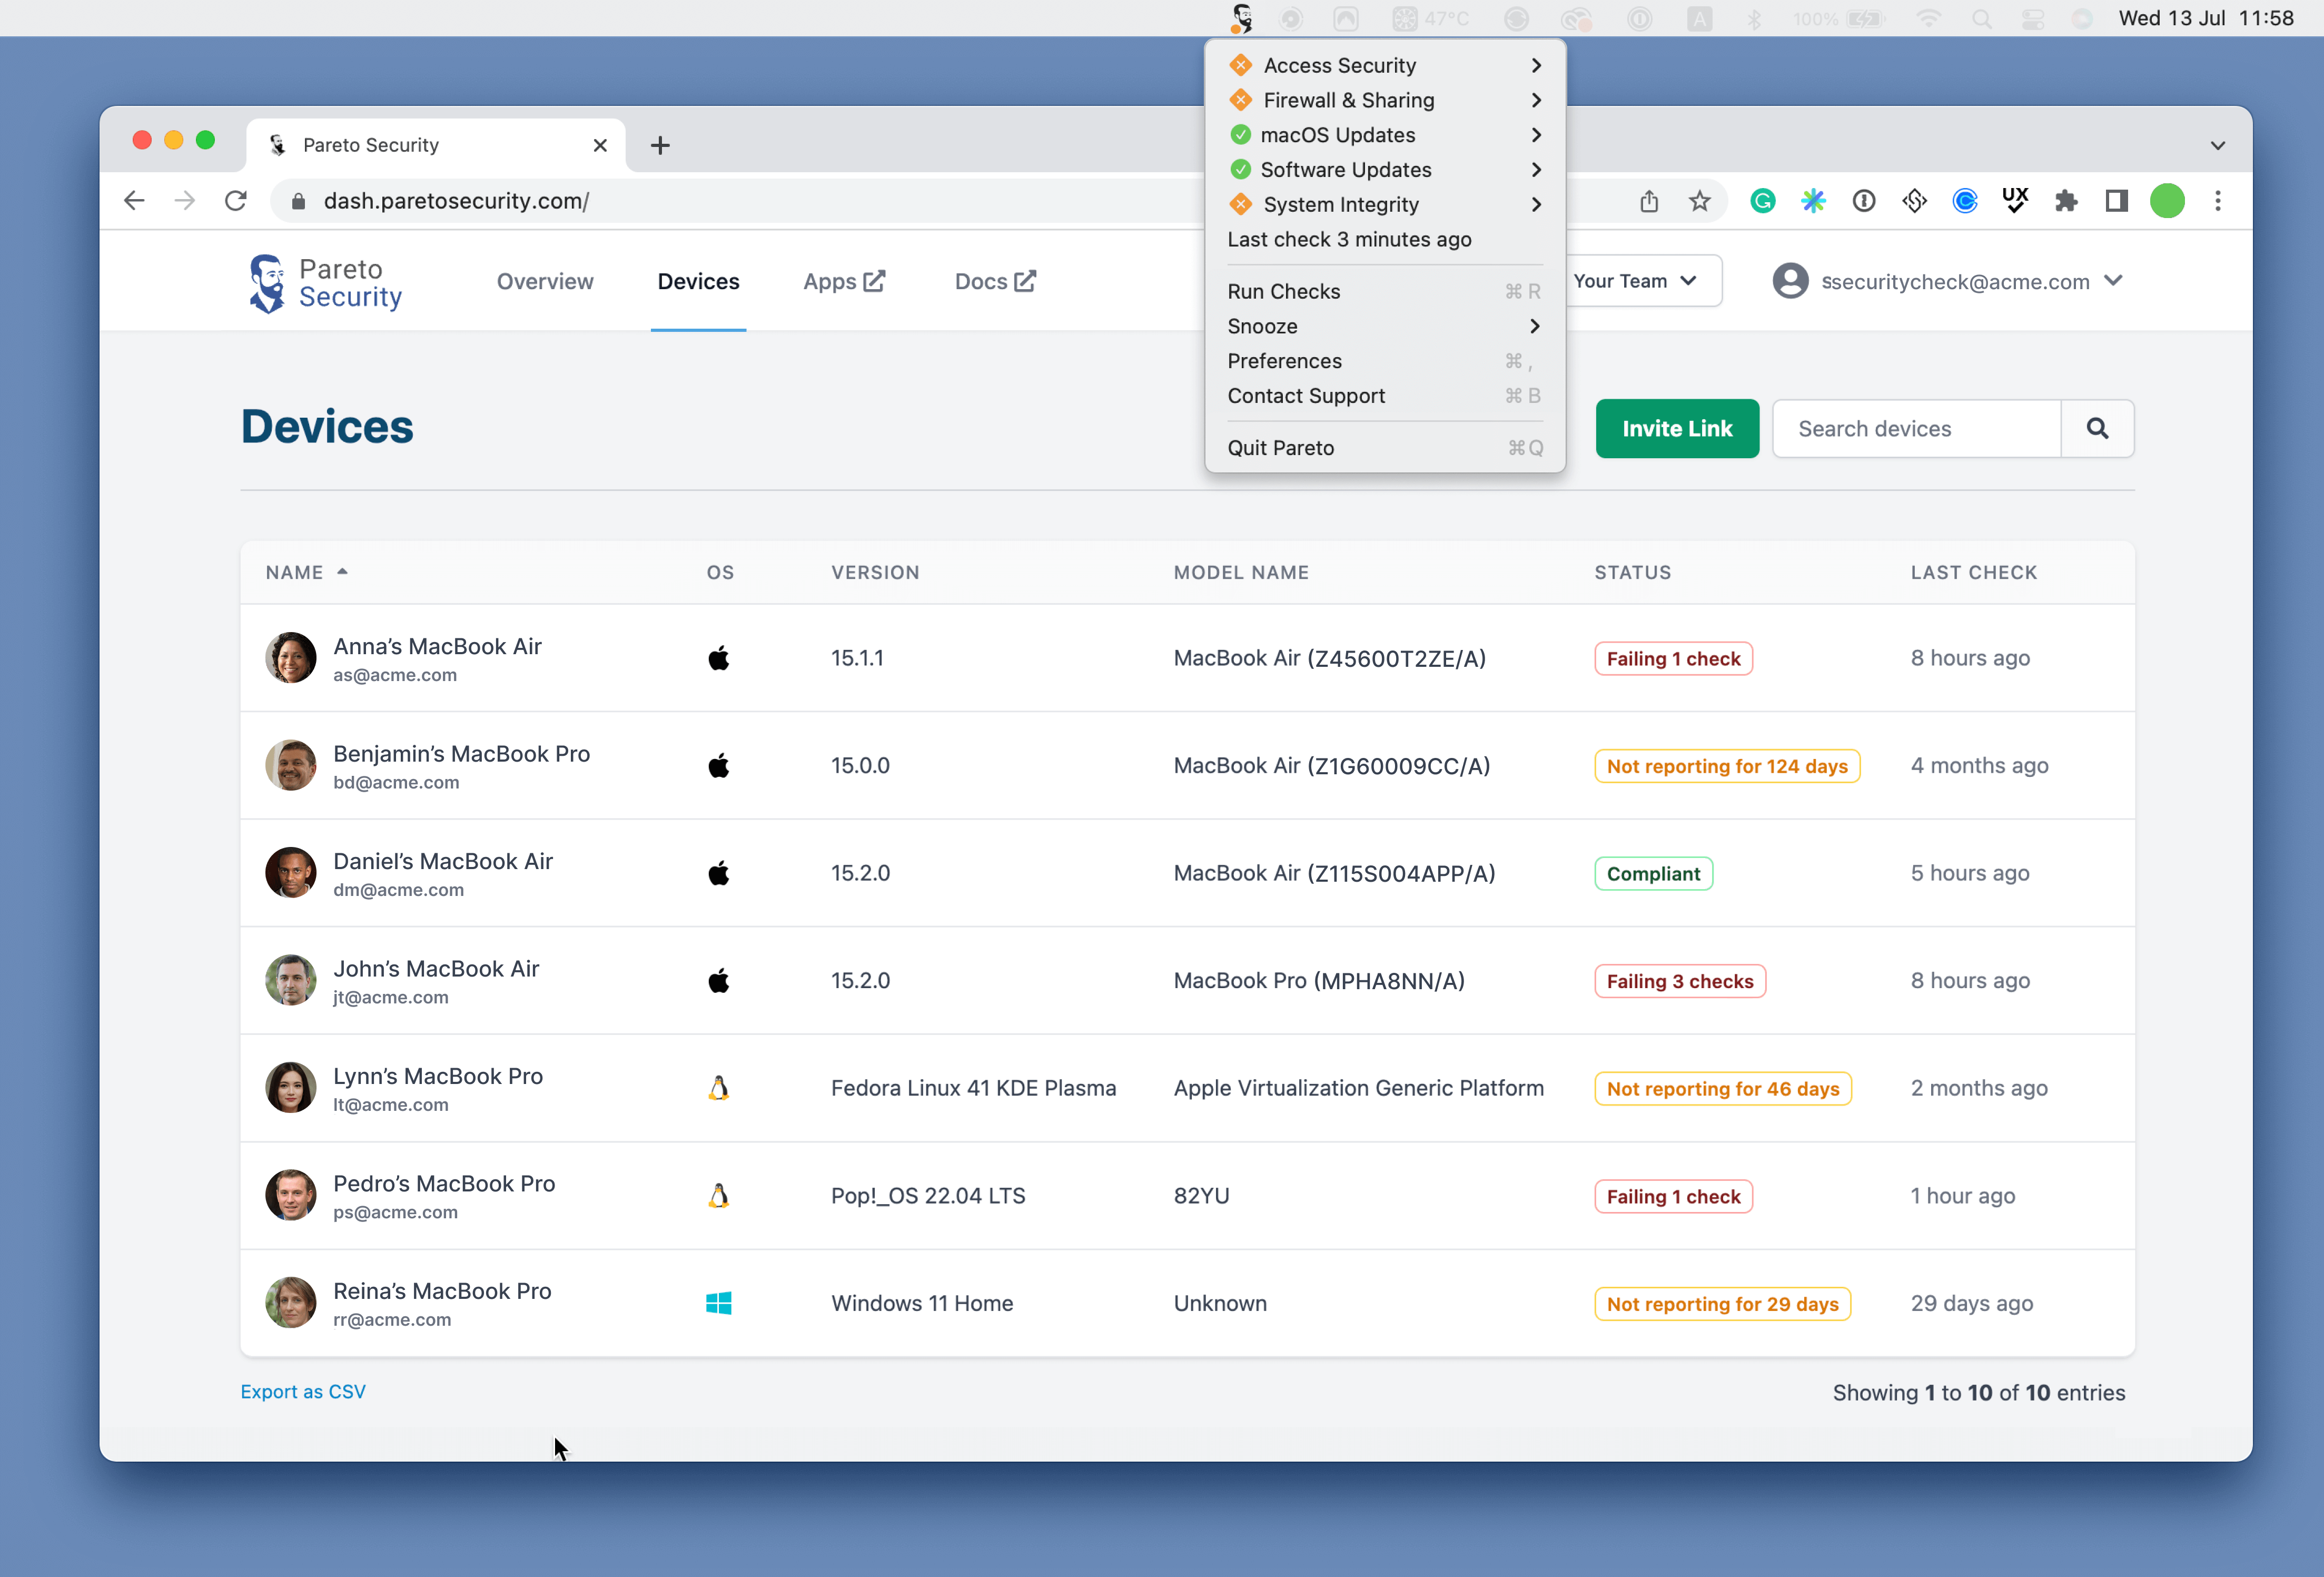Image resolution: width=2324 pixels, height=1577 pixels.
Task: Click the Pareto Security menu bar icon
Action: click(1241, 18)
